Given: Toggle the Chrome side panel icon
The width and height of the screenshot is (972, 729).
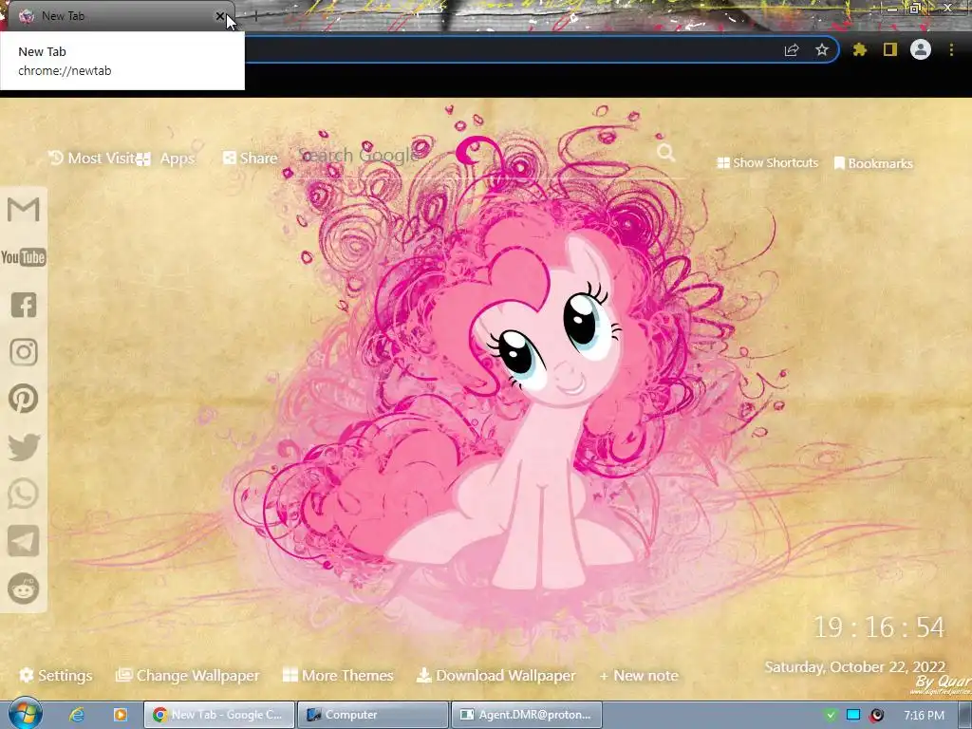Looking at the screenshot, I should pos(890,49).
